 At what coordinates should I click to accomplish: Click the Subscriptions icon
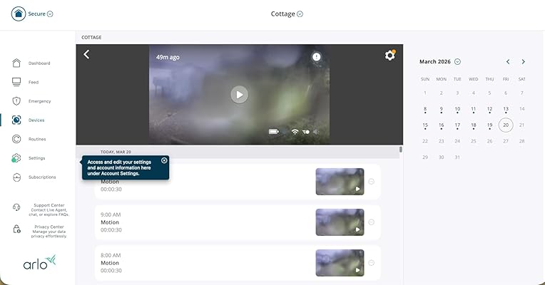16,177
